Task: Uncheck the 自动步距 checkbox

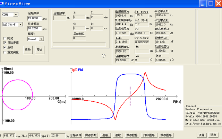Action: [x=5, y=42]
